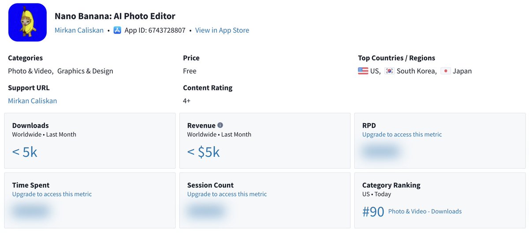This screenshot has height=240, width=529.
Task: Click the app title Nano Banana: AI Photo Editor
Action: click(115, 16)
